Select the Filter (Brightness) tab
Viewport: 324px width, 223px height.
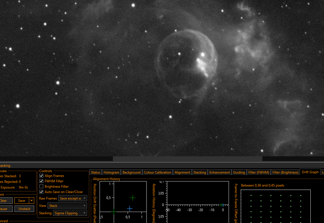pos(285,172)
